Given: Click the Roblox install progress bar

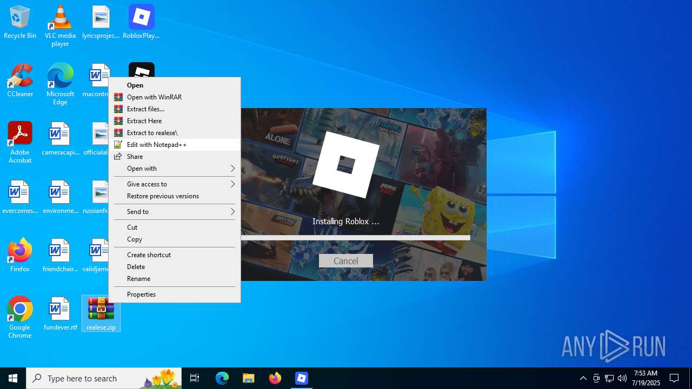Looking at the screenshot, I should tap(355, 238).
